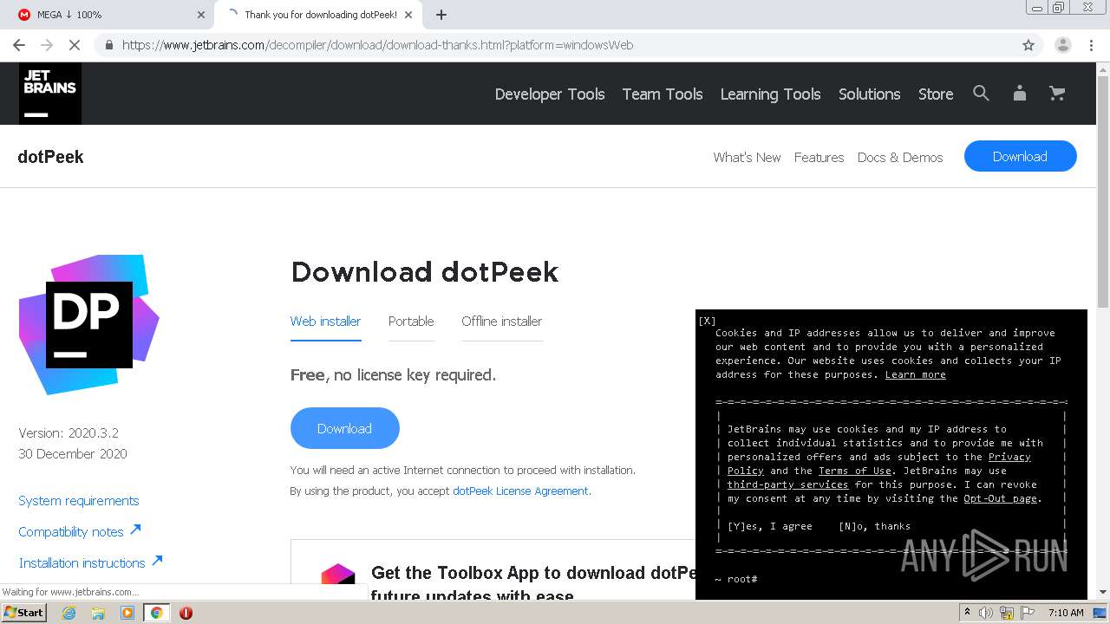The width and height of the screenshot is (1110, 624).
Task: Open the third-party services link
Action: [x=787, y=484]
